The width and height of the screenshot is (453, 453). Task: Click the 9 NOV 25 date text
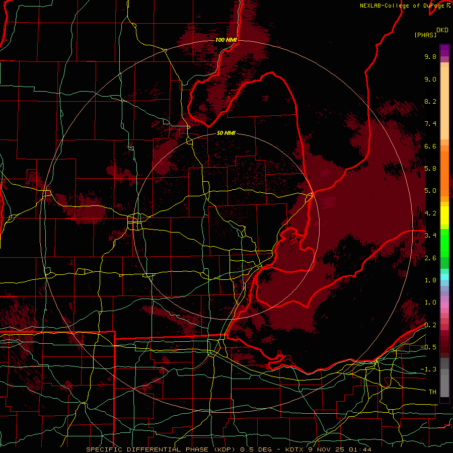click(x=327, y=449)
